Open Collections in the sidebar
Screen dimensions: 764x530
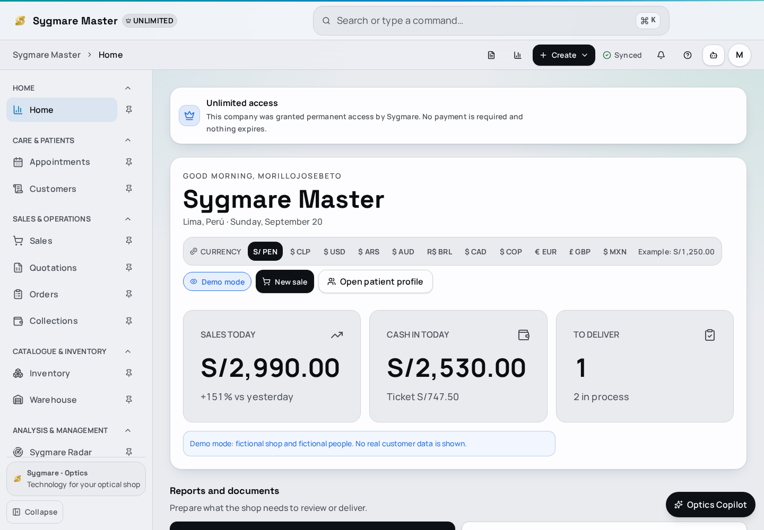[62, 321]
